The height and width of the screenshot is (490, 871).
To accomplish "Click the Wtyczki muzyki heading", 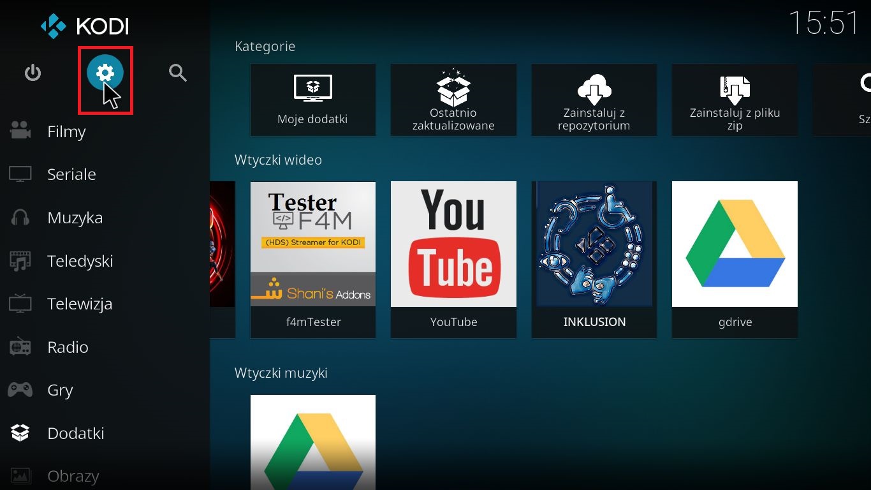I will pyautogui.click(x=281, y=373).
